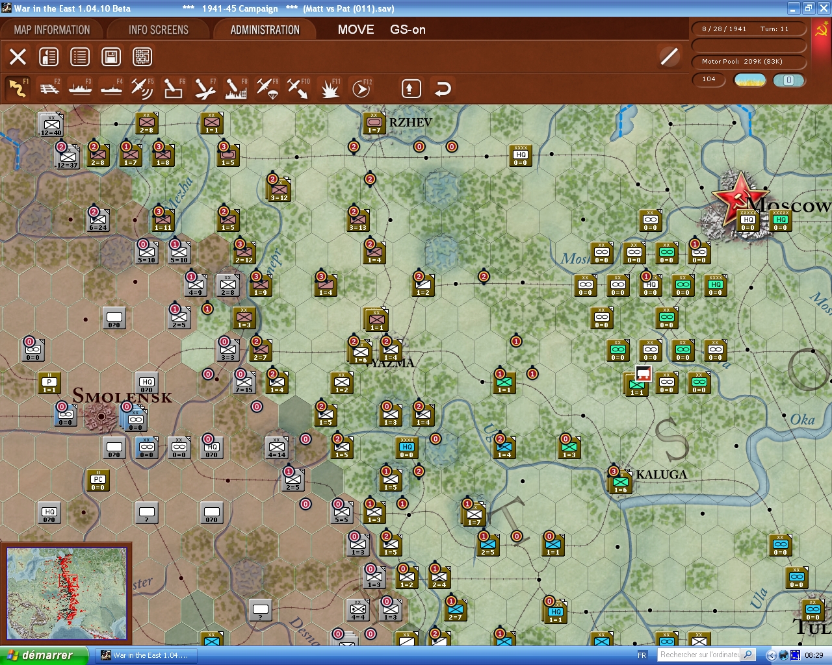This screenshot has height=665, width=832.
Task: Click the MOVE mode label
Action: tap(356, 29)
